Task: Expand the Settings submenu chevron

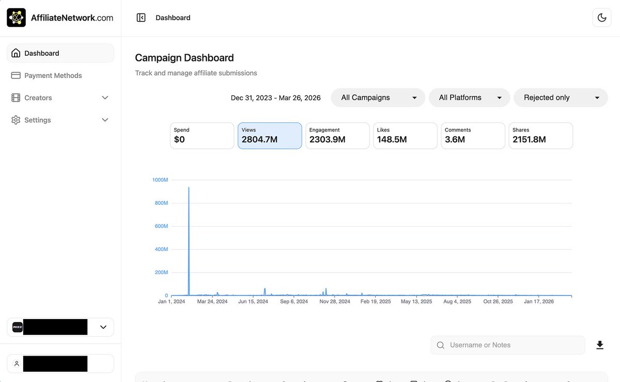Action: tap(105, 120)
